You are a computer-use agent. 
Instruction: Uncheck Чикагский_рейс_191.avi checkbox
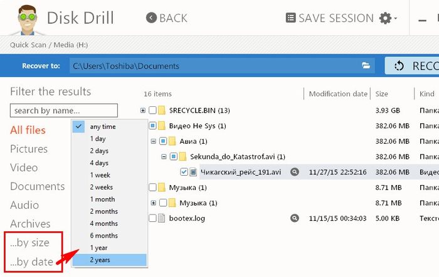click(184, 172)
